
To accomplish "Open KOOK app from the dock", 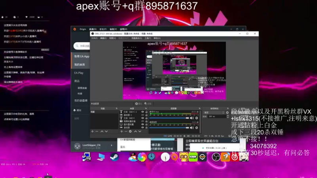I will tap(193, 157).
